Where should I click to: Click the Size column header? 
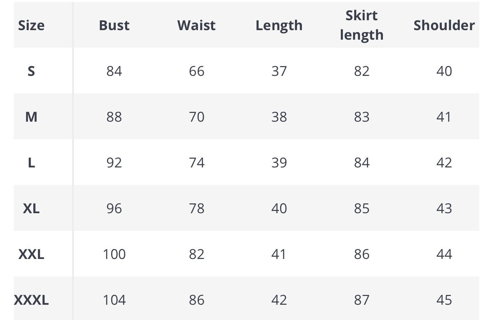(x=31, y=25)
